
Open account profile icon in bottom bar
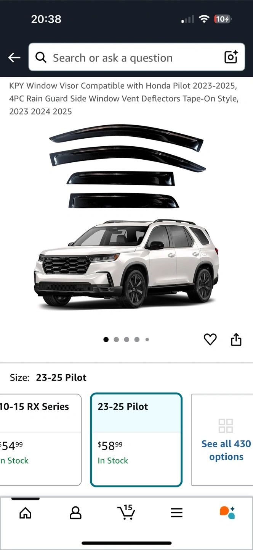point(75,513)
